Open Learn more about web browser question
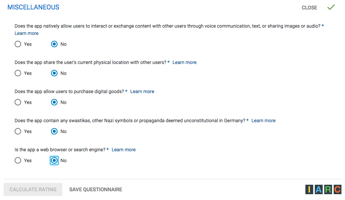Image resolution: width=345 pixels, height=200 pixels. click(124, 150)
